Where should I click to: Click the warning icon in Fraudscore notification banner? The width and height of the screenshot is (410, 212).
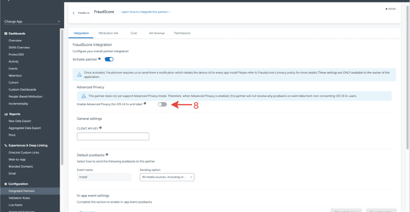click(79, 75)
